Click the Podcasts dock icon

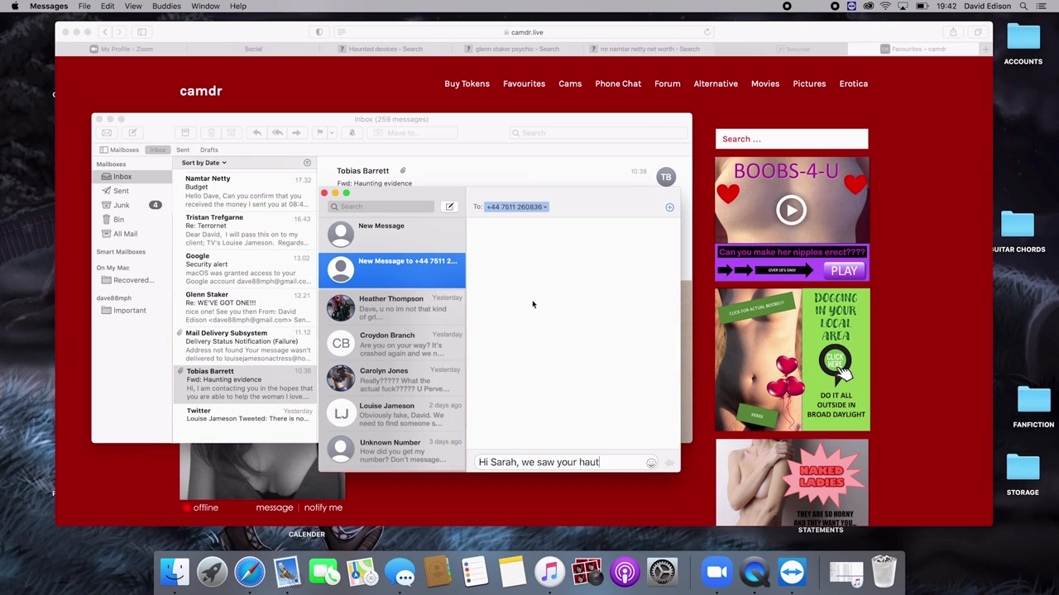point(625,572)
